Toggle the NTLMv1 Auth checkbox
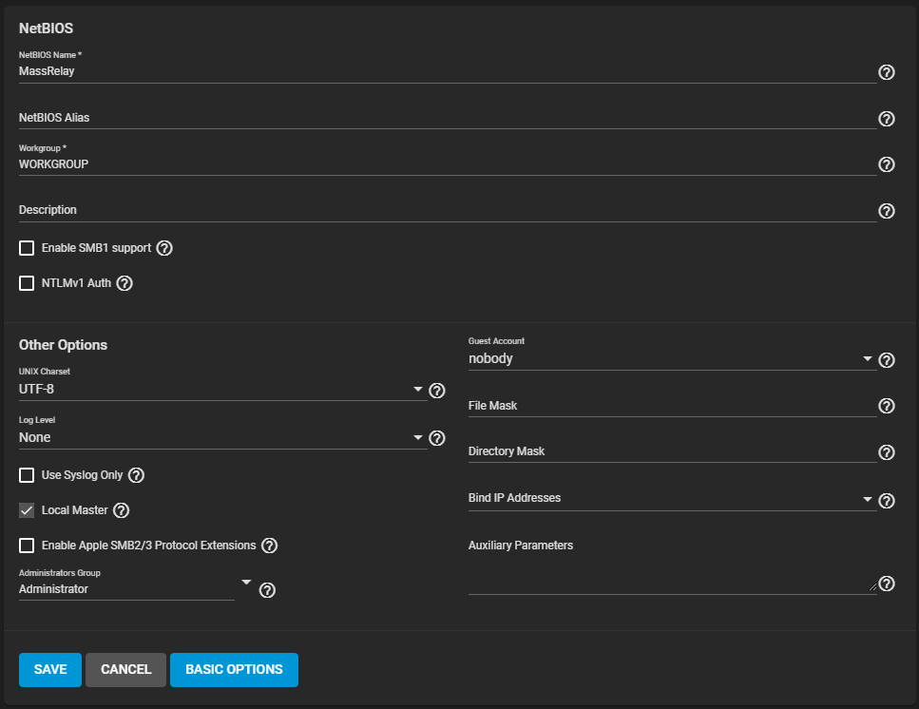Viewport: 919px width, 709px height. [27, 283]
